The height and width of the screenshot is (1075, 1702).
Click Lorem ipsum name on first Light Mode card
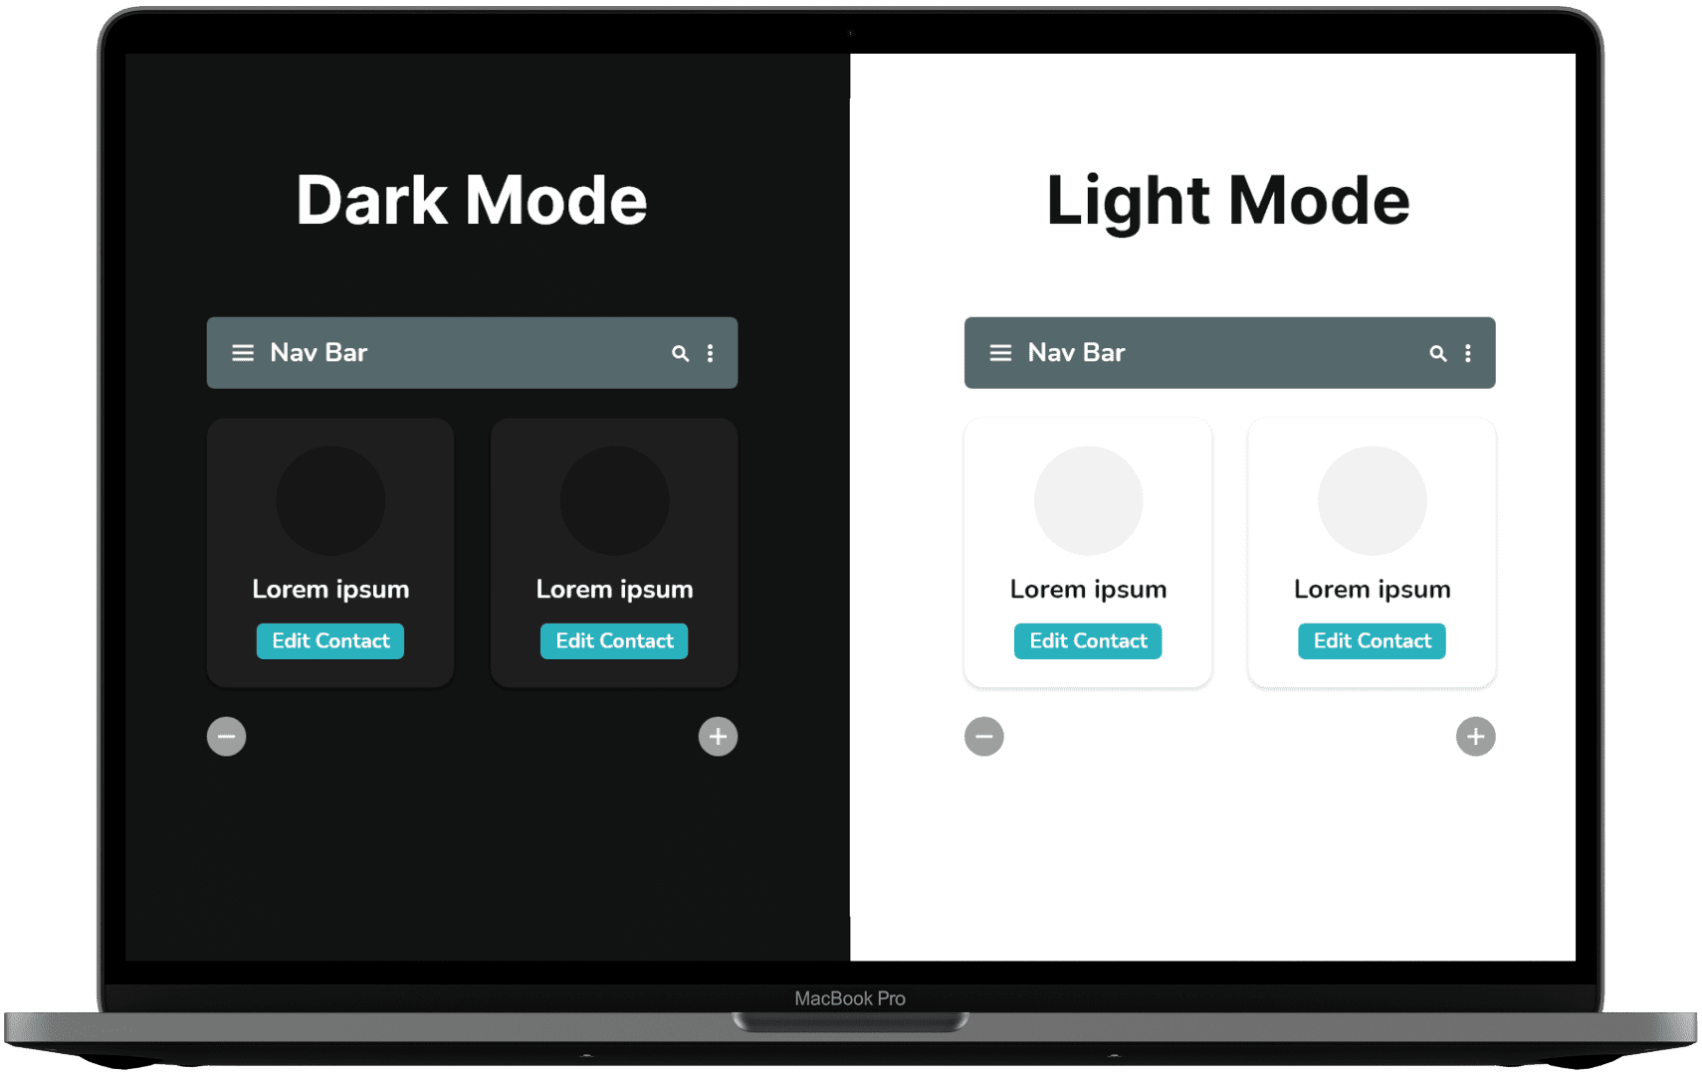click(1088, 590)
